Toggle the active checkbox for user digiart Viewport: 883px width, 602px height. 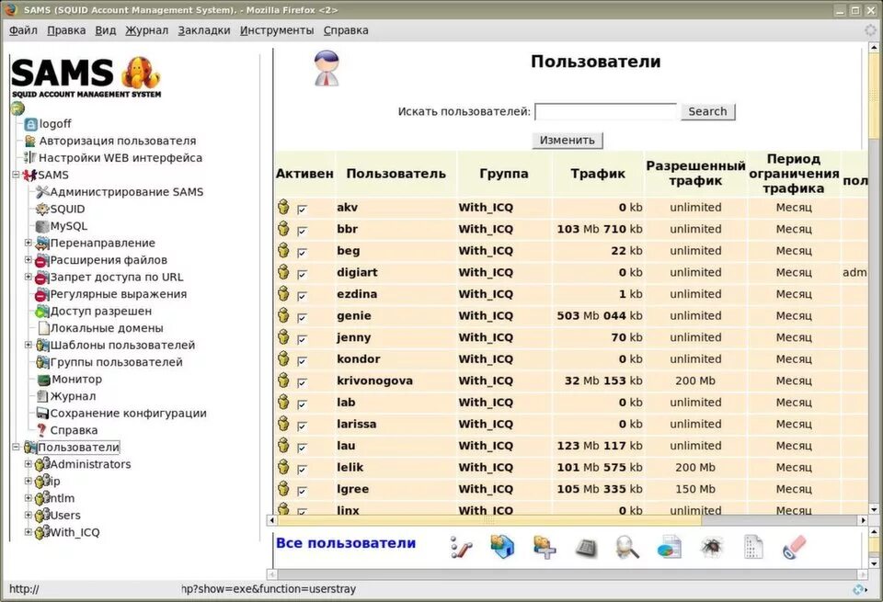(303, 274)
